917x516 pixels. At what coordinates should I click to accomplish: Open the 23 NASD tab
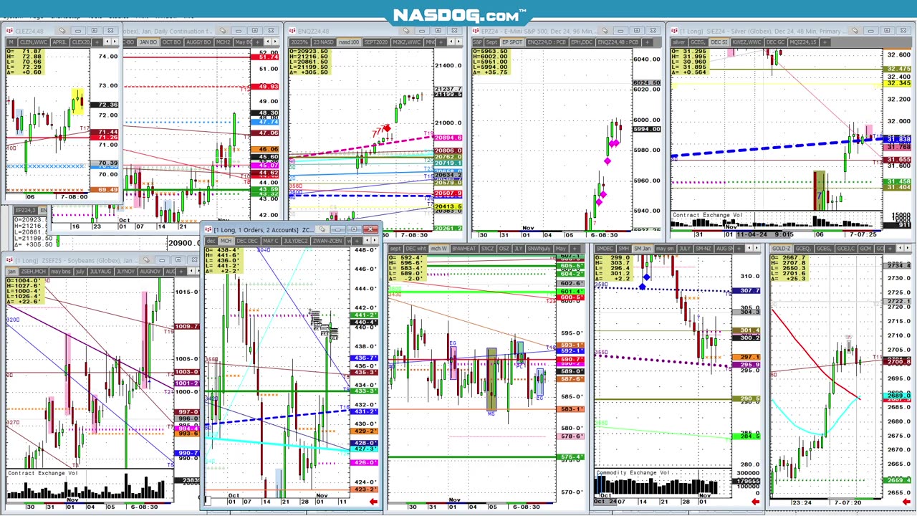coord(323,42)
